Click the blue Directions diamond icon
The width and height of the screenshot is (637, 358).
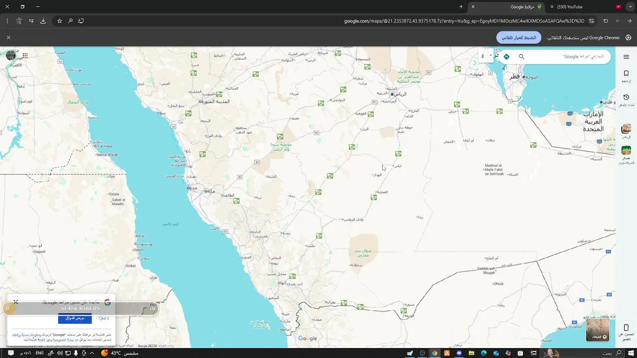(506, 57)
